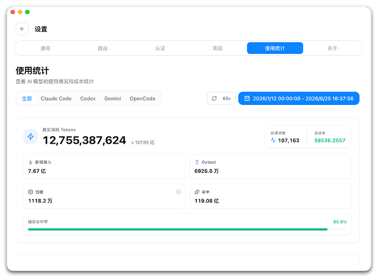Click the info icon in 创建 card
This screenshot has width=378, height=280.
coord(178,192)
